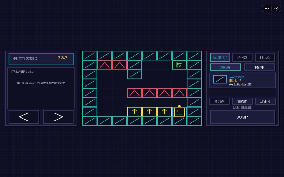The width and height of the screenshot is (284, 177).
Task: Click the 撤销 button
Action: click(220, 101)
